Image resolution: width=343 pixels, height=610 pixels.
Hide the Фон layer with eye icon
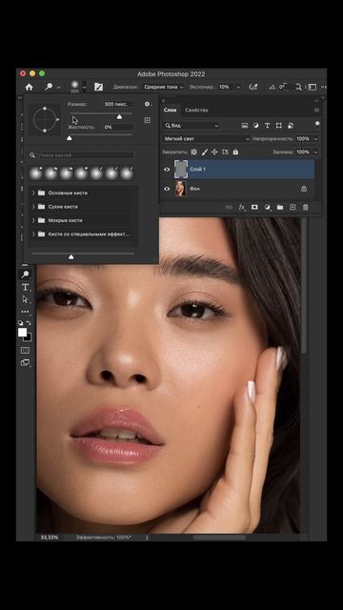[167, 189]
